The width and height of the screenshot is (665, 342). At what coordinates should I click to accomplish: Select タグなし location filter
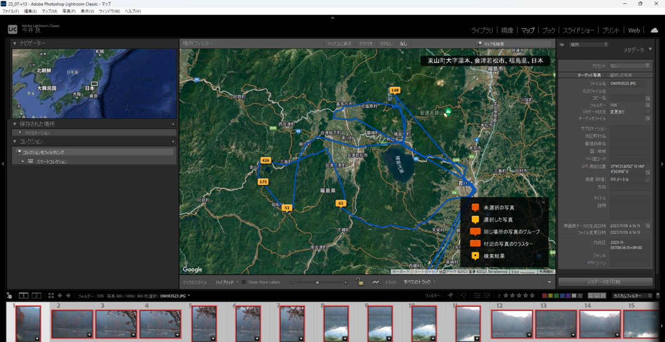[386, 44]
